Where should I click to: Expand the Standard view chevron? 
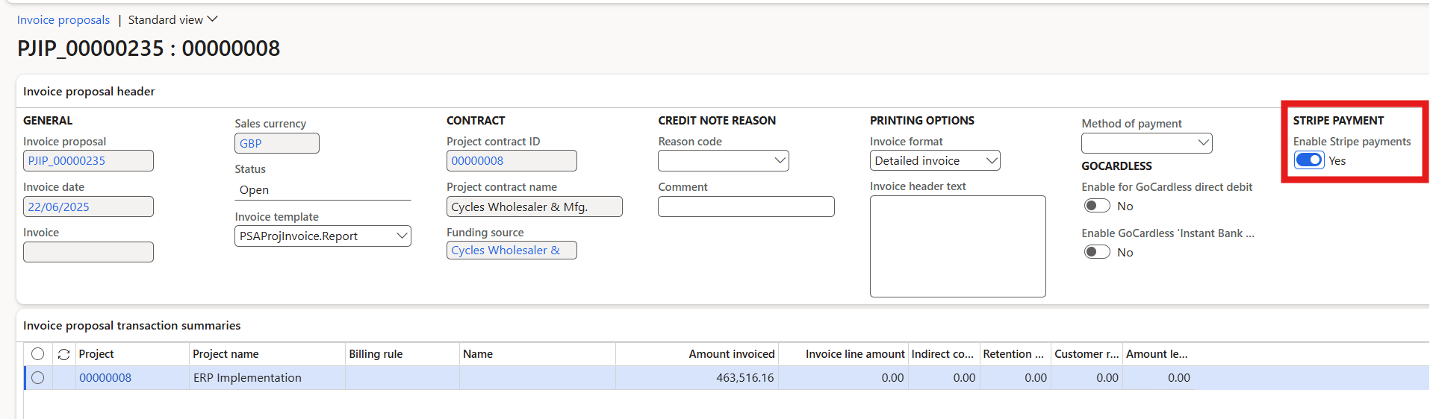point(212,19)
